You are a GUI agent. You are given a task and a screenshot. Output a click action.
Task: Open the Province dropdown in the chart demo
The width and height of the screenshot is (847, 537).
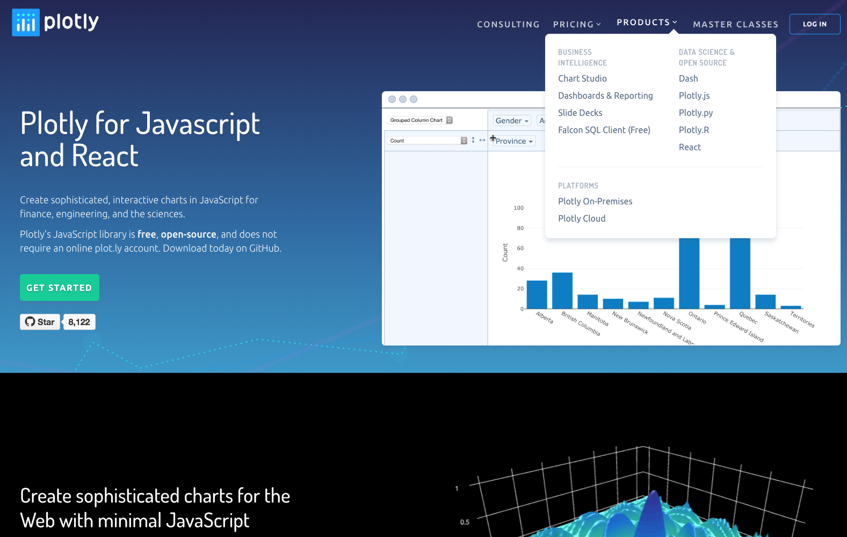[515, 141]
